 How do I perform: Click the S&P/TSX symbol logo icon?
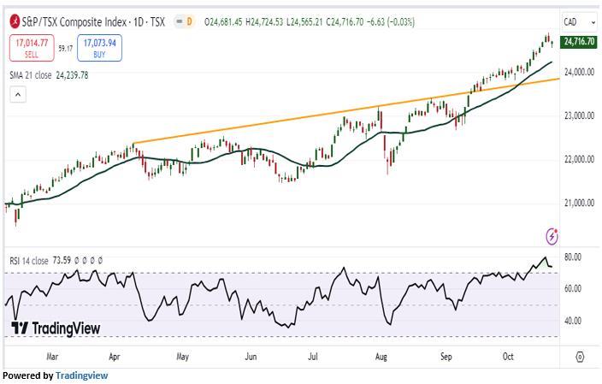point(15,21)
